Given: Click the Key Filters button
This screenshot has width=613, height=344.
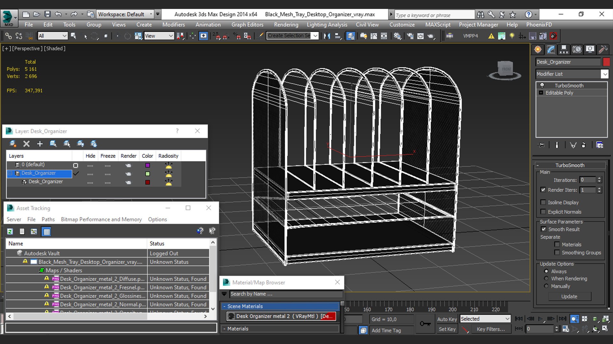Looking at the screenshot, I should tap(491, 329).
